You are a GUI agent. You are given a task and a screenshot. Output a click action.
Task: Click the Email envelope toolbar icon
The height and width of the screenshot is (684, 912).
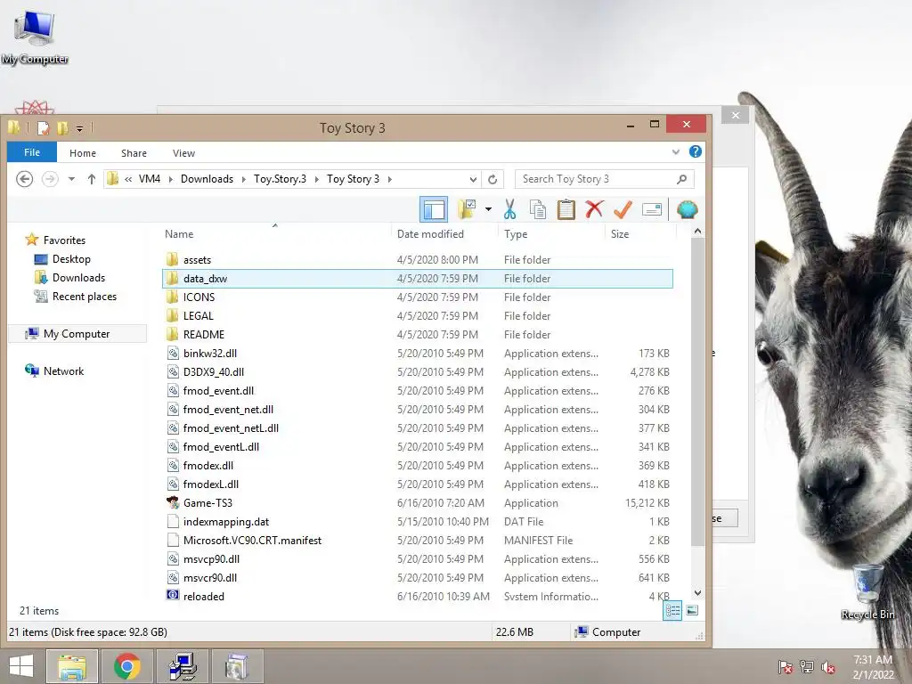652,209
